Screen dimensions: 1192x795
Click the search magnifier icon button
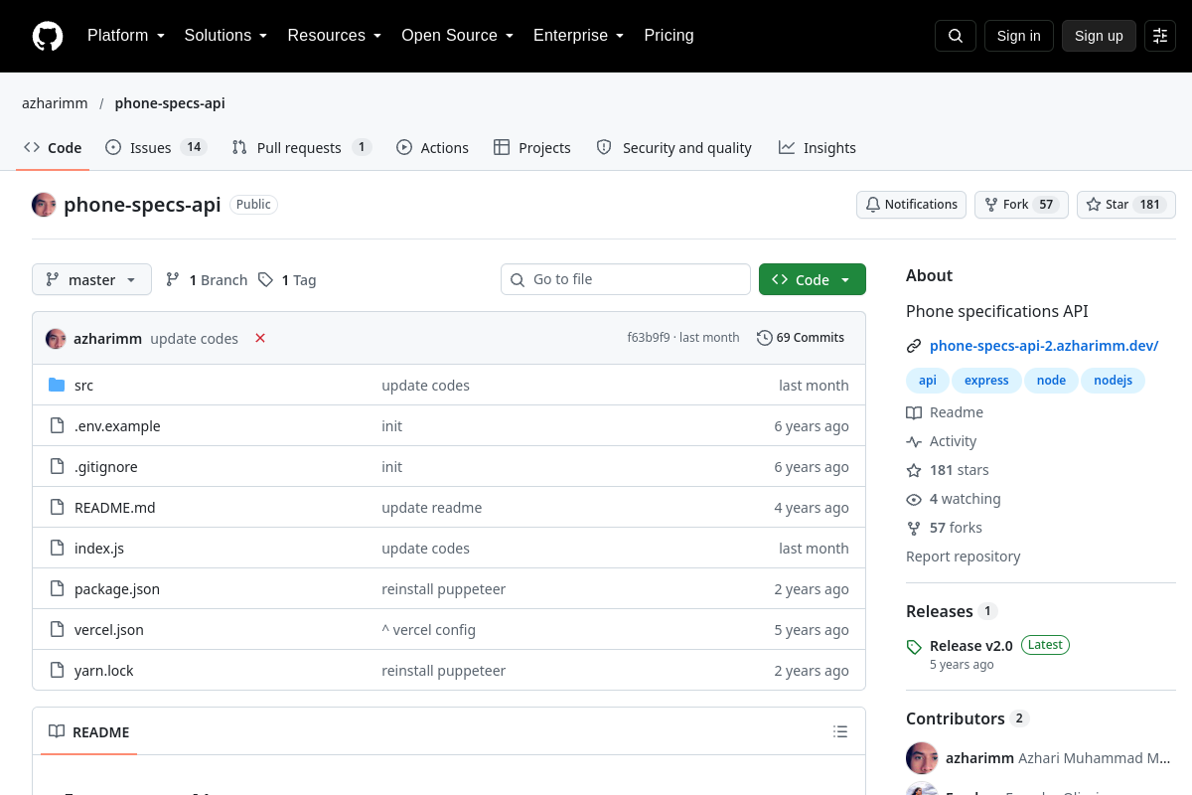956,36
